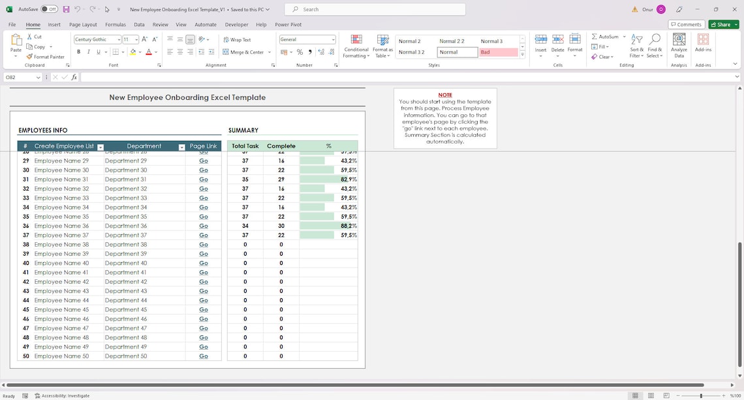Apply the Percent Style format
744x400 pixels.
pos(300,52)
